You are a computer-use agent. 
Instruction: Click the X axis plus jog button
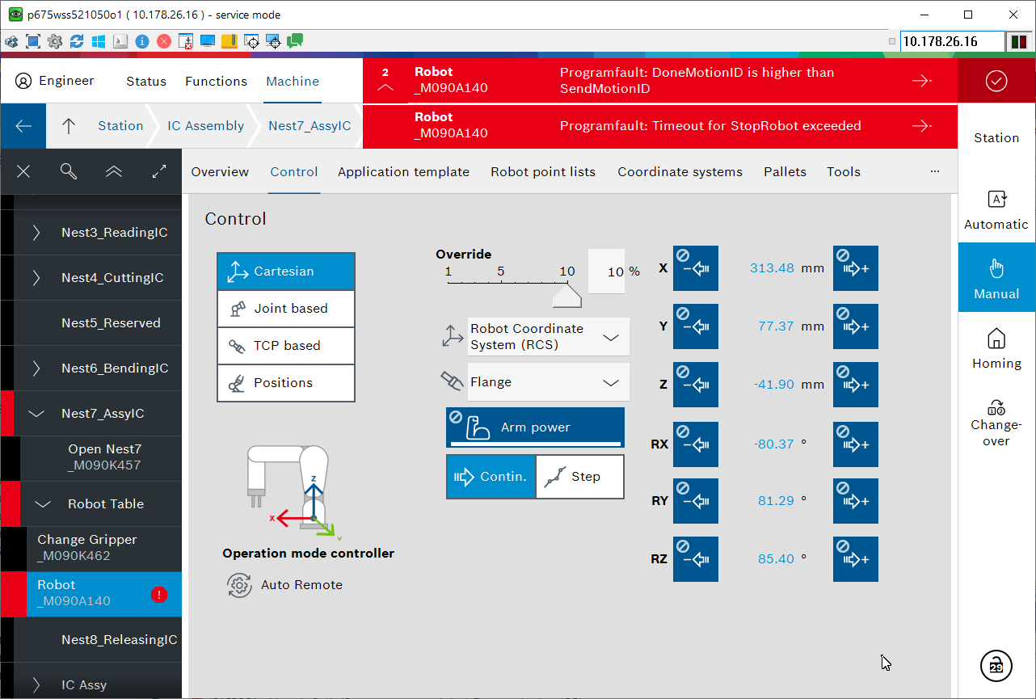tap(855, 268)
